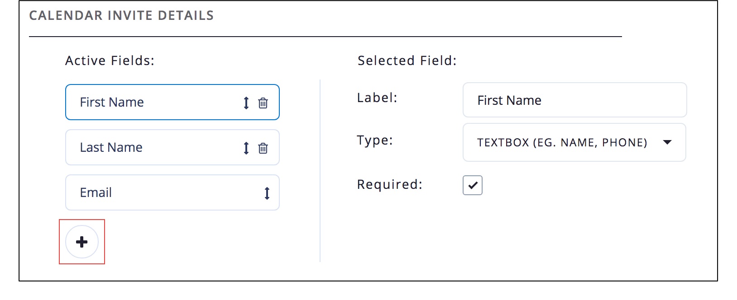Image resolution: width=737 pixels, height=300 pixels.
Task: Click trash icon for Last Name
Action: (263, 148)
